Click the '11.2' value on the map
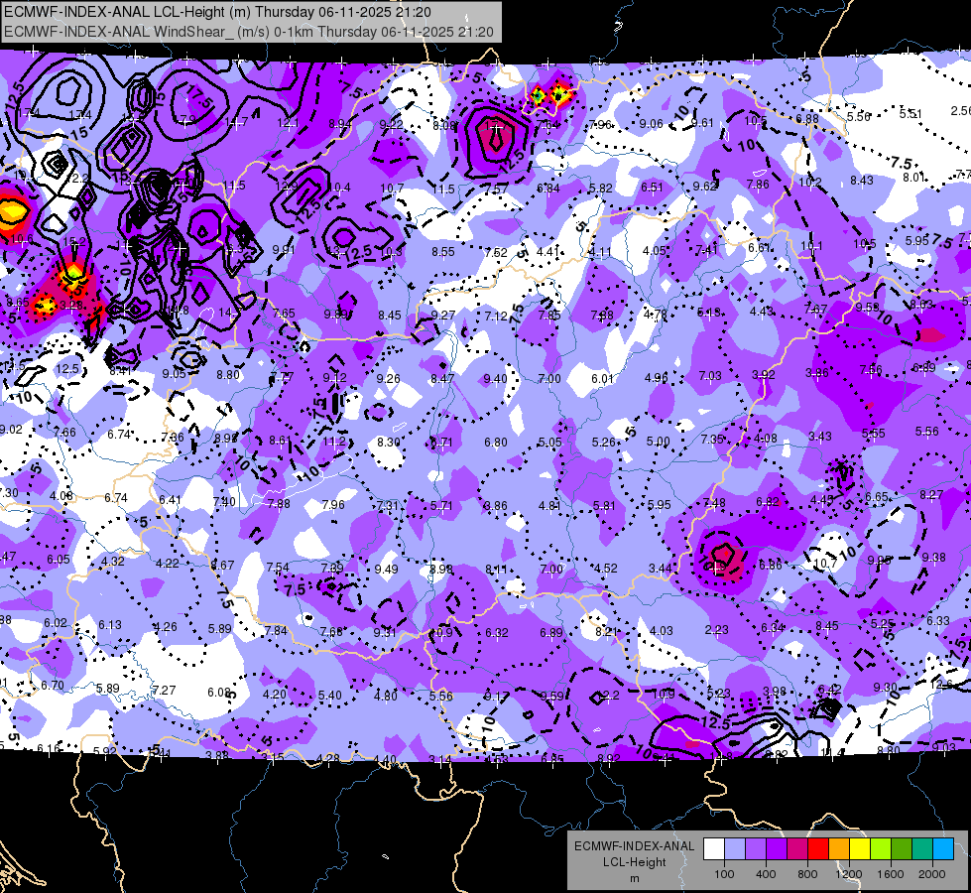This screenshot has height=893, width=971. click(334, 442)
